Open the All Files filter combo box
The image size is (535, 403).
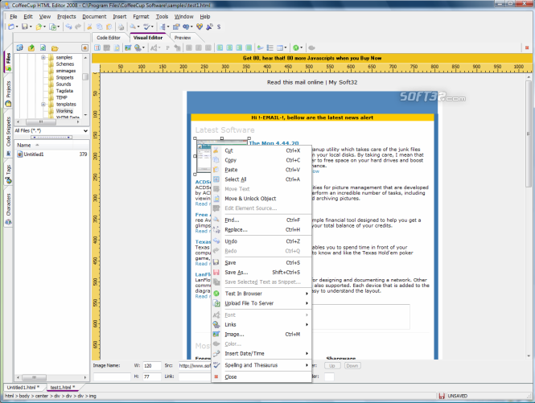tap(51, 130)
